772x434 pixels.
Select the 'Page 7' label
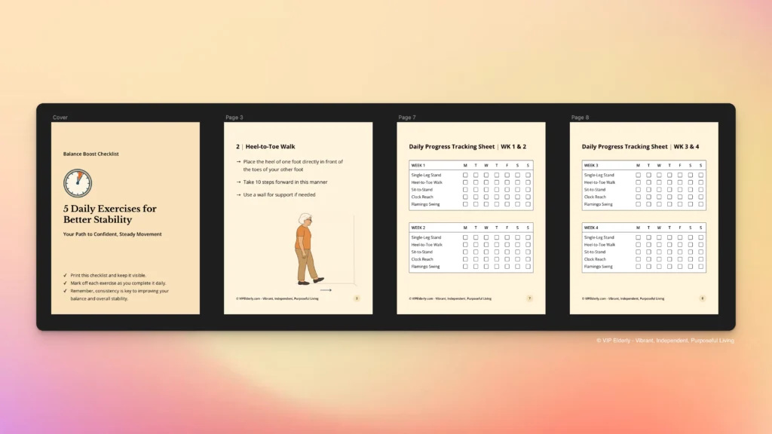click(x=406, y=118)
